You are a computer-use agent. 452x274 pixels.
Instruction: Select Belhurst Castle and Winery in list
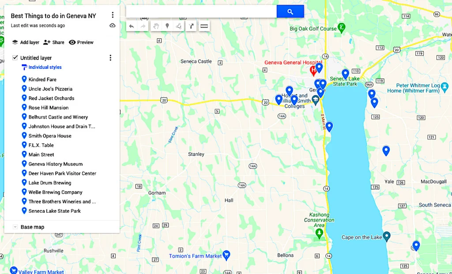tap(58, 117)
